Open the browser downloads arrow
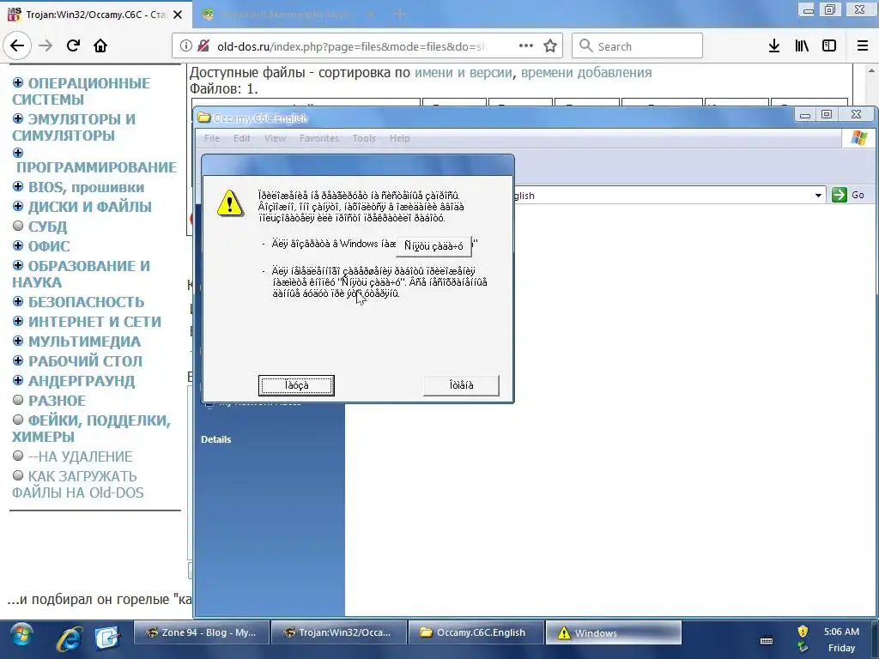Screen dimensions: 879x659 [774, 46]
